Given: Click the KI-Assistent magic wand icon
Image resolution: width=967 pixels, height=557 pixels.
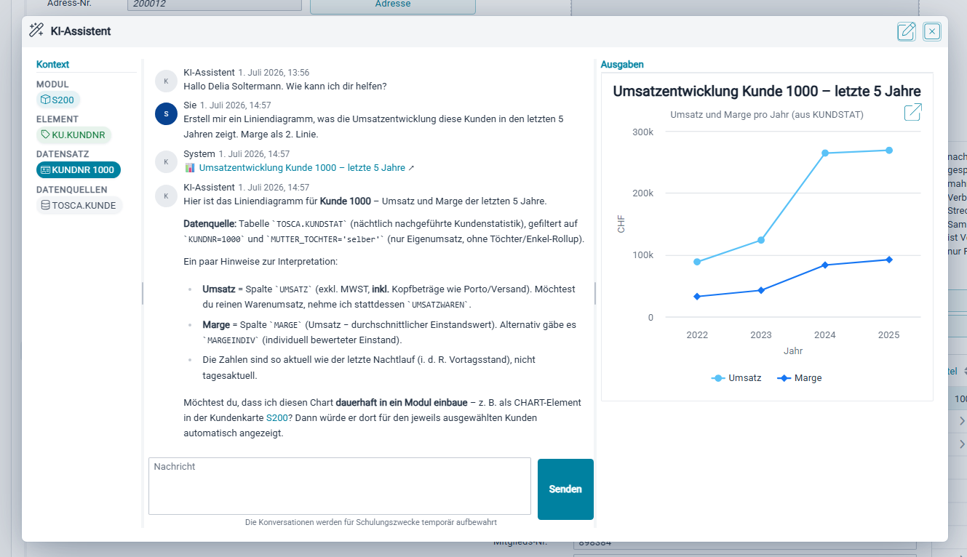Looking at the screenshot, I should click(36, 31).
